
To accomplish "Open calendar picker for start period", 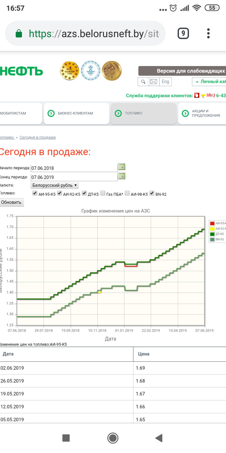I will pyautogui.click(x=121, y=167).
